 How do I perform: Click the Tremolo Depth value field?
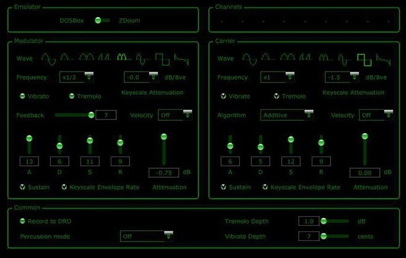pyautogui.click(x=309, y=221)
